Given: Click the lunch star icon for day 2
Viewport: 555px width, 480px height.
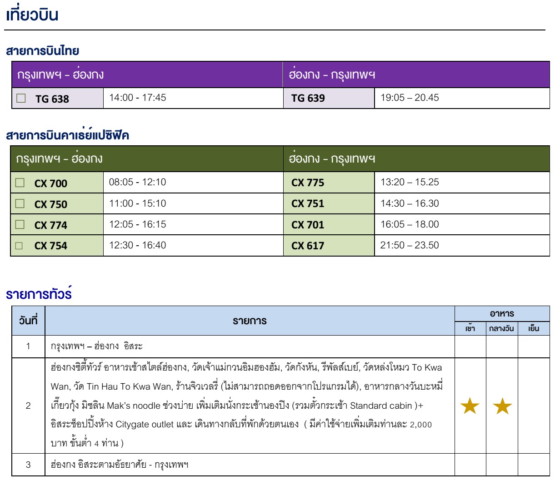Looking at the screenshot, I should (x=502, y=406).
